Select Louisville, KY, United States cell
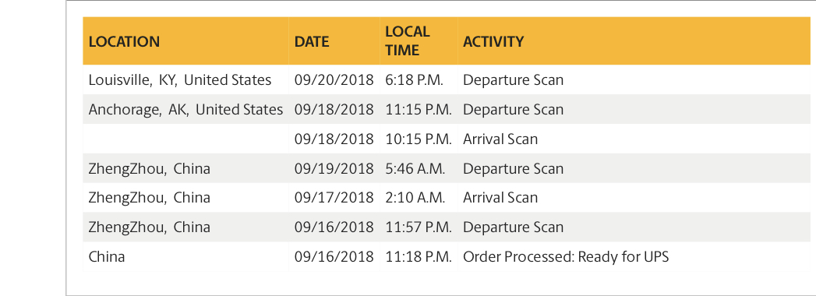 [185, 80]
